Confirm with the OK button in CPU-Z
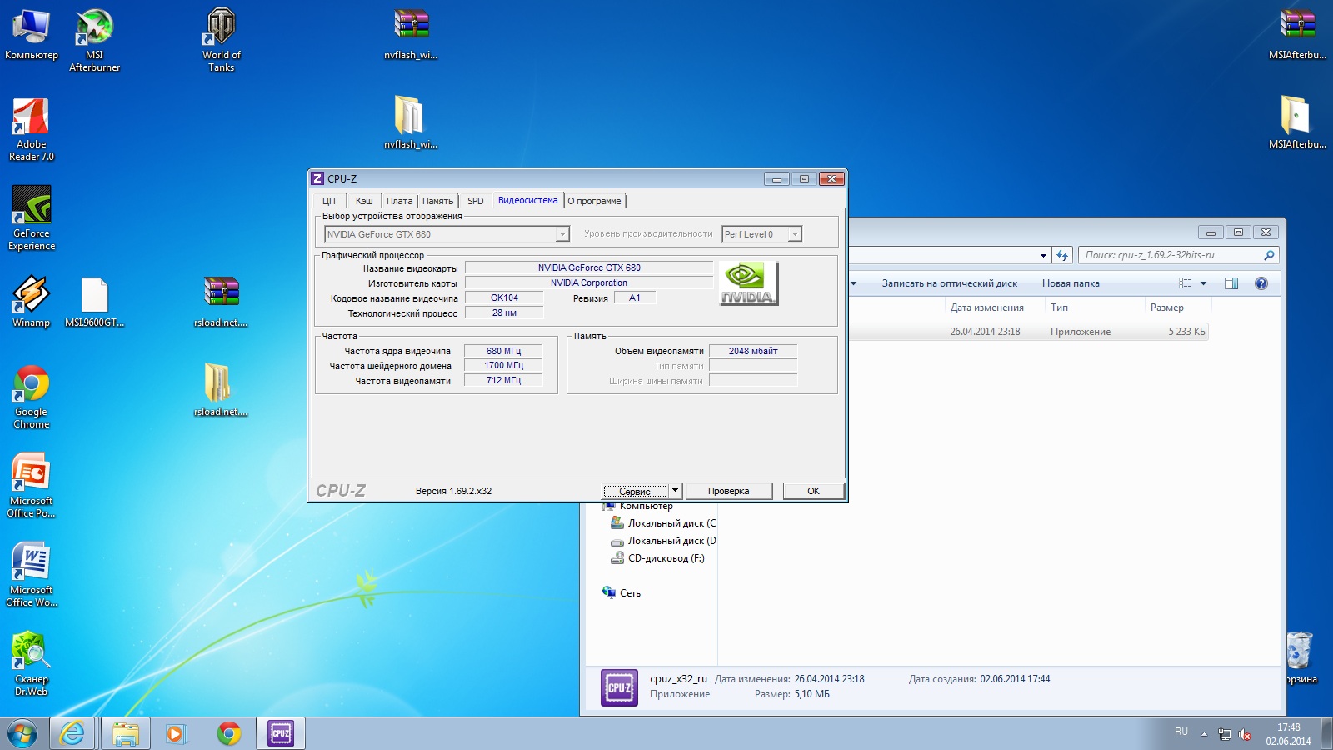Image resolution: width=1333 pixels, height=750 pixels. [x=814, y=491]
